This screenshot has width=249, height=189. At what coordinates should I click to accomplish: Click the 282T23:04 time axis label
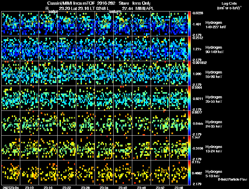point(11,187)
